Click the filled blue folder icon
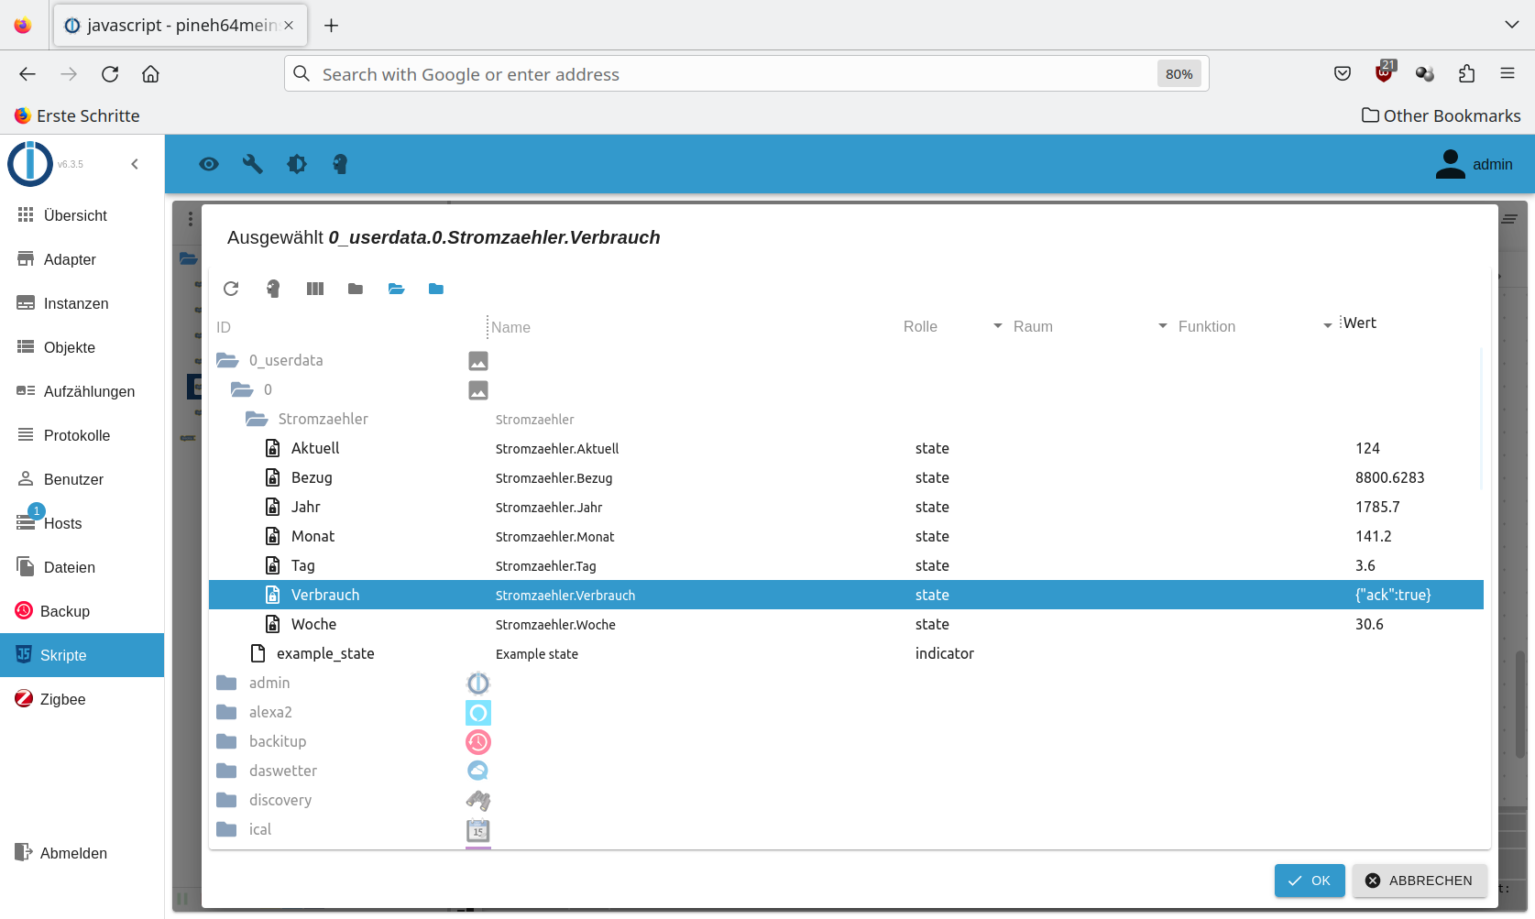The height and width of the screenshot is (919, 1535). point(436,289)
